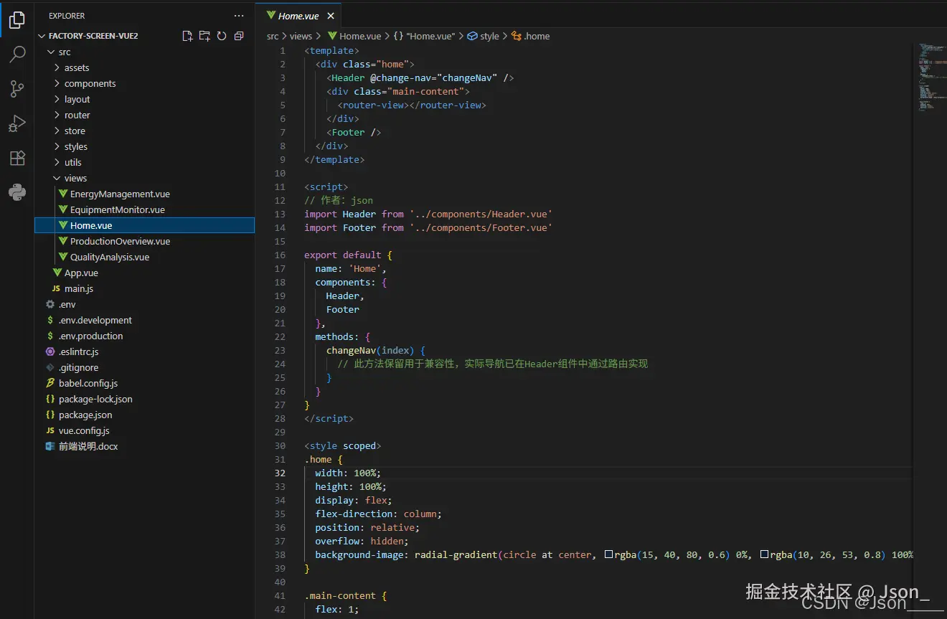
Task: Open Source Control view in activity bar
Action: 17,89
